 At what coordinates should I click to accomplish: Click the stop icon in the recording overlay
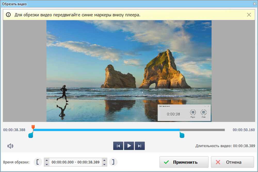[204, 113]
